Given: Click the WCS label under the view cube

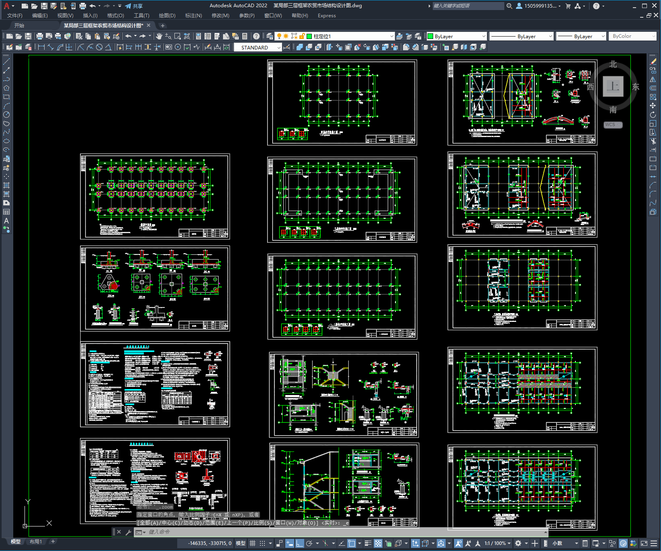Looking at the screenshot, I should pos(613,125).
